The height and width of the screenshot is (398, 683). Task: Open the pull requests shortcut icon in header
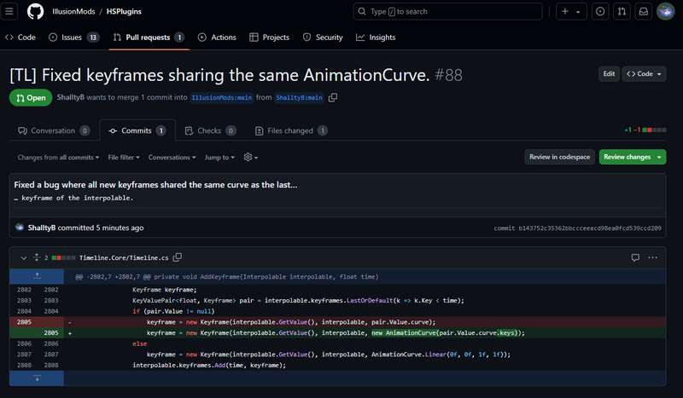coord(622,11)
